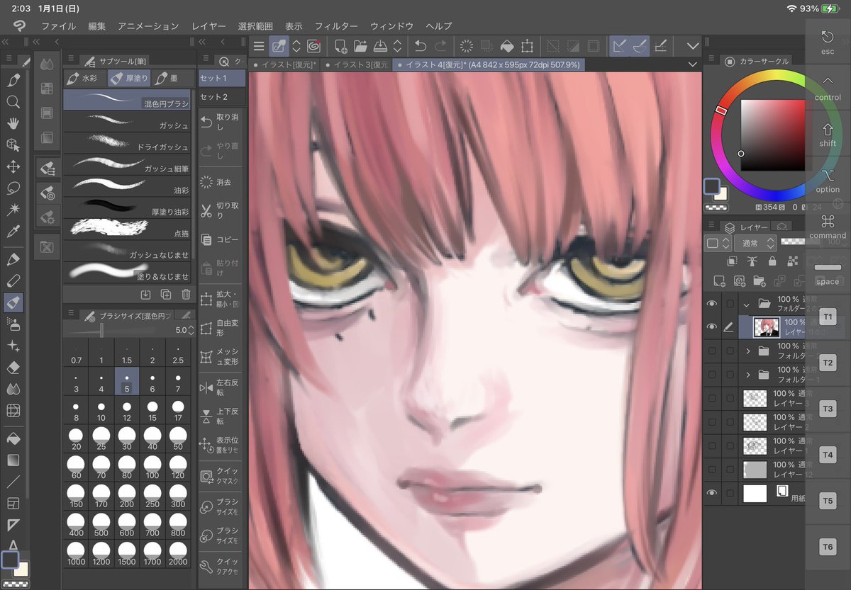Expand the フォルダー 1 layer folder

(748, 374)
